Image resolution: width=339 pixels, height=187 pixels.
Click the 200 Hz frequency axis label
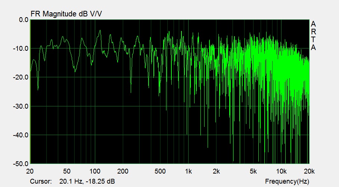click(123, 171)
